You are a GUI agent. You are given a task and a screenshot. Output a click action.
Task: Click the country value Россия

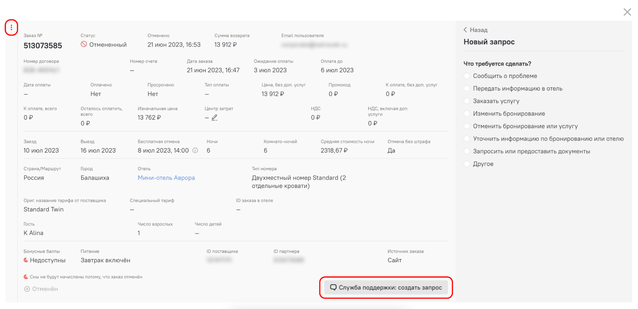coord(34,178)
